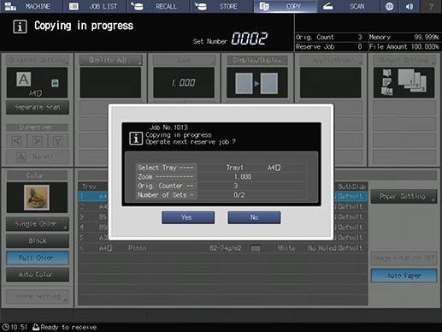Expand the Paper Setting menu
The height and width of the screenshot is (332, 442).
click(x=404, y=196)
